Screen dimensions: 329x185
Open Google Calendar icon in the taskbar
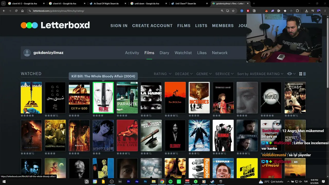pyautogui.click(x=95, y=182)
